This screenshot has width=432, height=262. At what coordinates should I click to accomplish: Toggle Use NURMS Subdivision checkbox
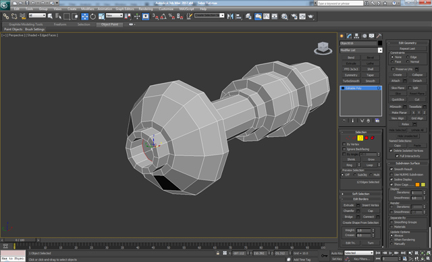pyautogui.click(x=391, y=175)
